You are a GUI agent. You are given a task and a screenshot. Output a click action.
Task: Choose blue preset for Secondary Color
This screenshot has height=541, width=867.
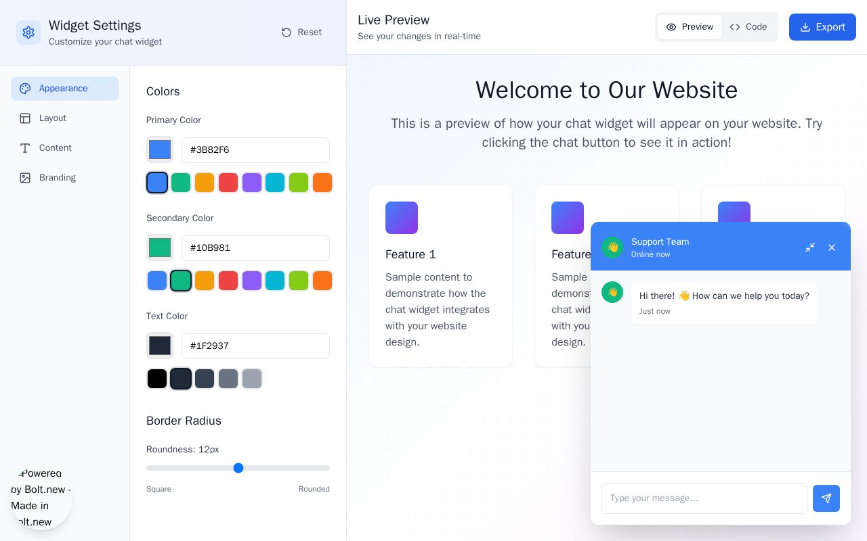tap(157, 281)
